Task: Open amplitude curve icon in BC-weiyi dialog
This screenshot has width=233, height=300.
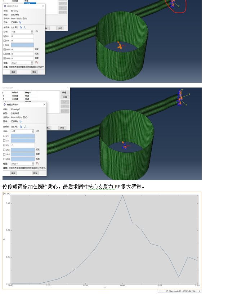Action: (37, 63)
